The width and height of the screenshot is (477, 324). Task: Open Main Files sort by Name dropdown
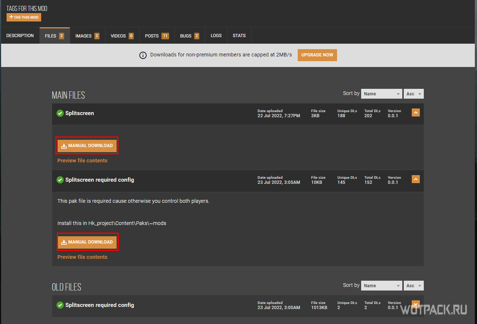382,94
